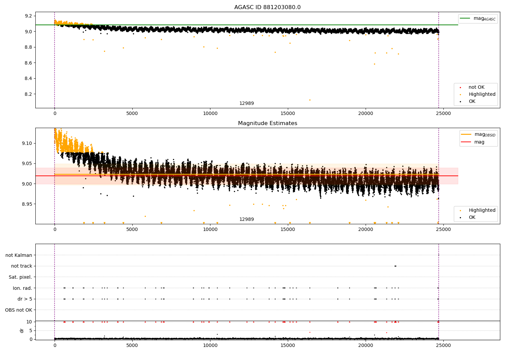Click the 8.6 y-axis tick in top plot

(29, 63)
